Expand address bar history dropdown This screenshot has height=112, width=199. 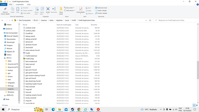146,20
